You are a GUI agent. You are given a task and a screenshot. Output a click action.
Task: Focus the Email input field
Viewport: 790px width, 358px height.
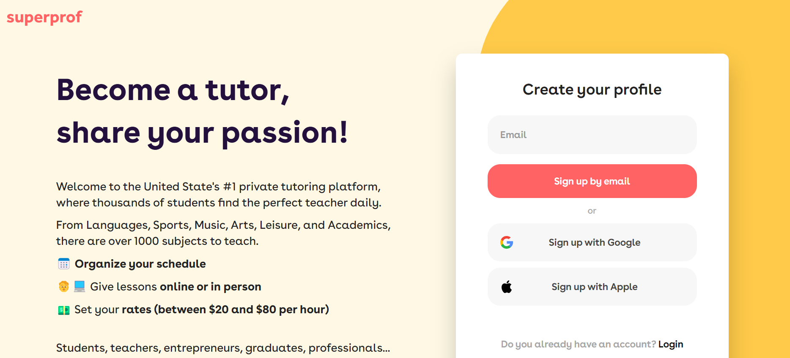(592, 135)
